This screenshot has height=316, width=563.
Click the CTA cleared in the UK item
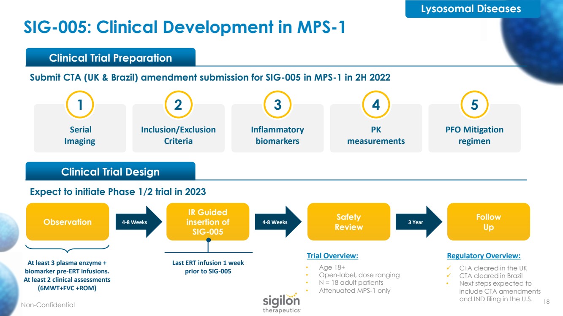point(493,268)
